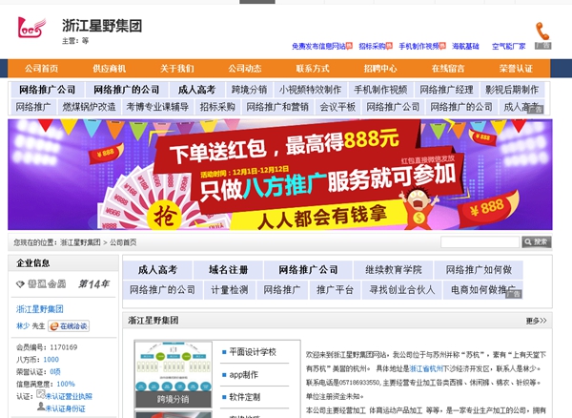Click the search text input field
The image size is (572, 418).
pyautogui.click(x=480, y=242)
